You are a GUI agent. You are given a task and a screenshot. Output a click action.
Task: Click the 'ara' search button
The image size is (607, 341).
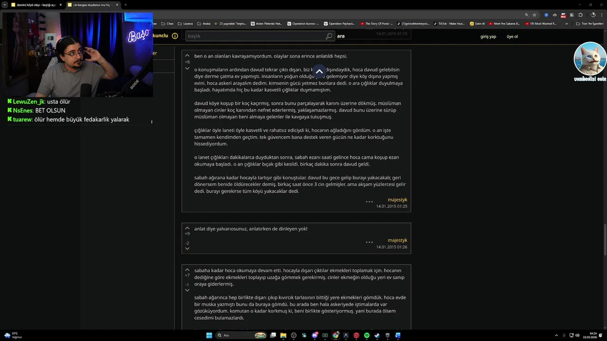(340, 36)
